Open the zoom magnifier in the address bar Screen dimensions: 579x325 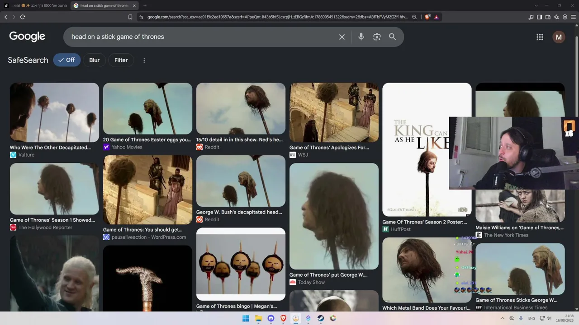click(414, 17)
